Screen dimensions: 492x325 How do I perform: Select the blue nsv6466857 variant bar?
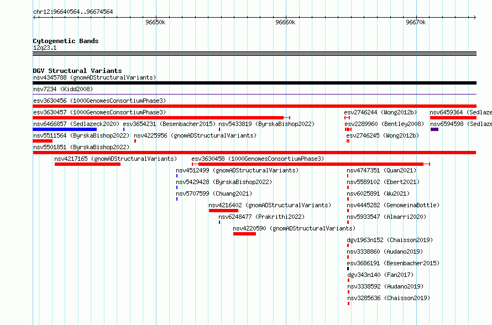[65, 129]
